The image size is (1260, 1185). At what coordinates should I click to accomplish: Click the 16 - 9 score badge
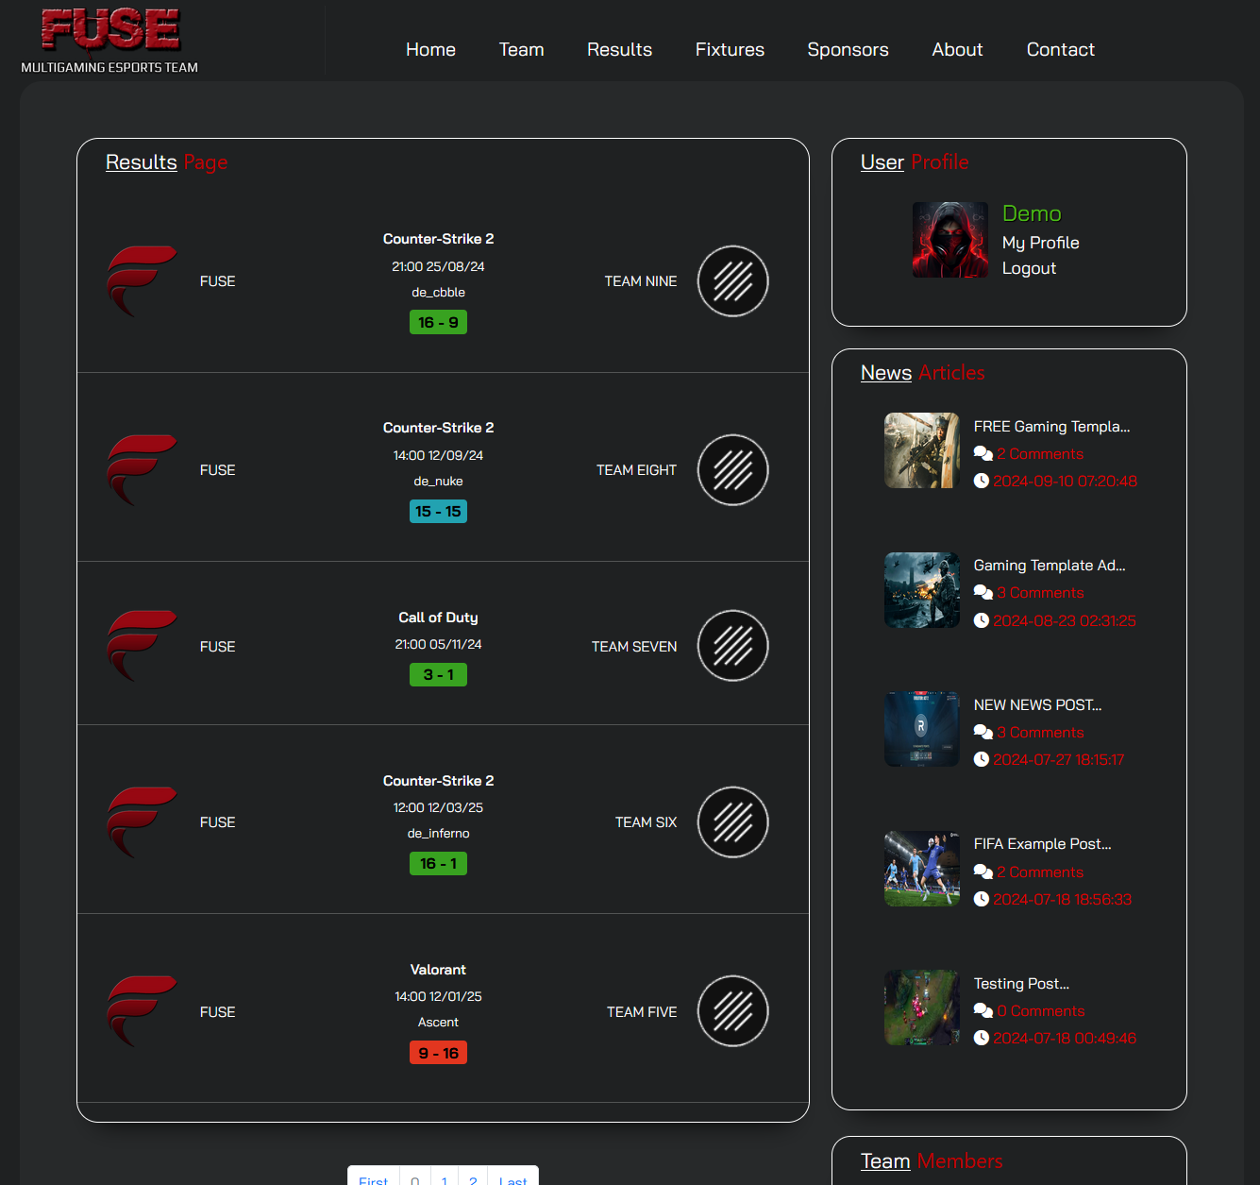[x=438, y=323]
